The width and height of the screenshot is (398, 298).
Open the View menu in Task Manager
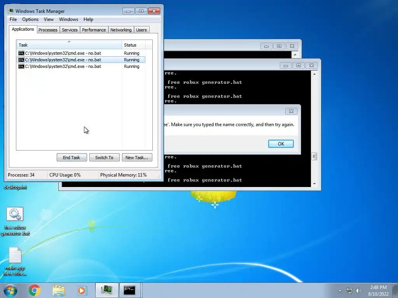(49, 19)
